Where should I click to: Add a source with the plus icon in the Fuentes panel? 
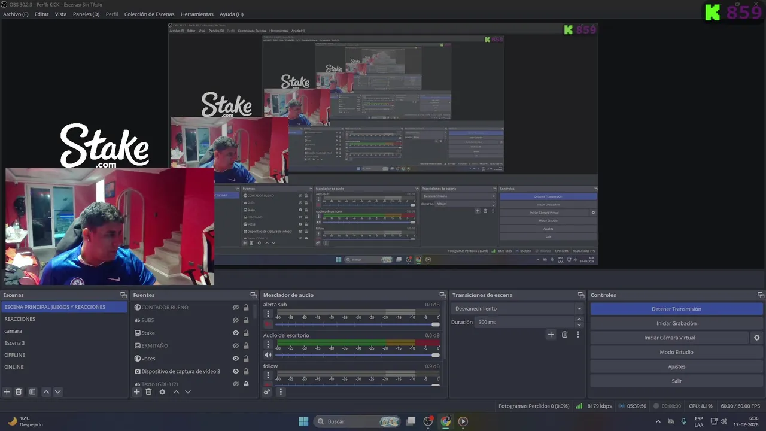coord(137,392)
